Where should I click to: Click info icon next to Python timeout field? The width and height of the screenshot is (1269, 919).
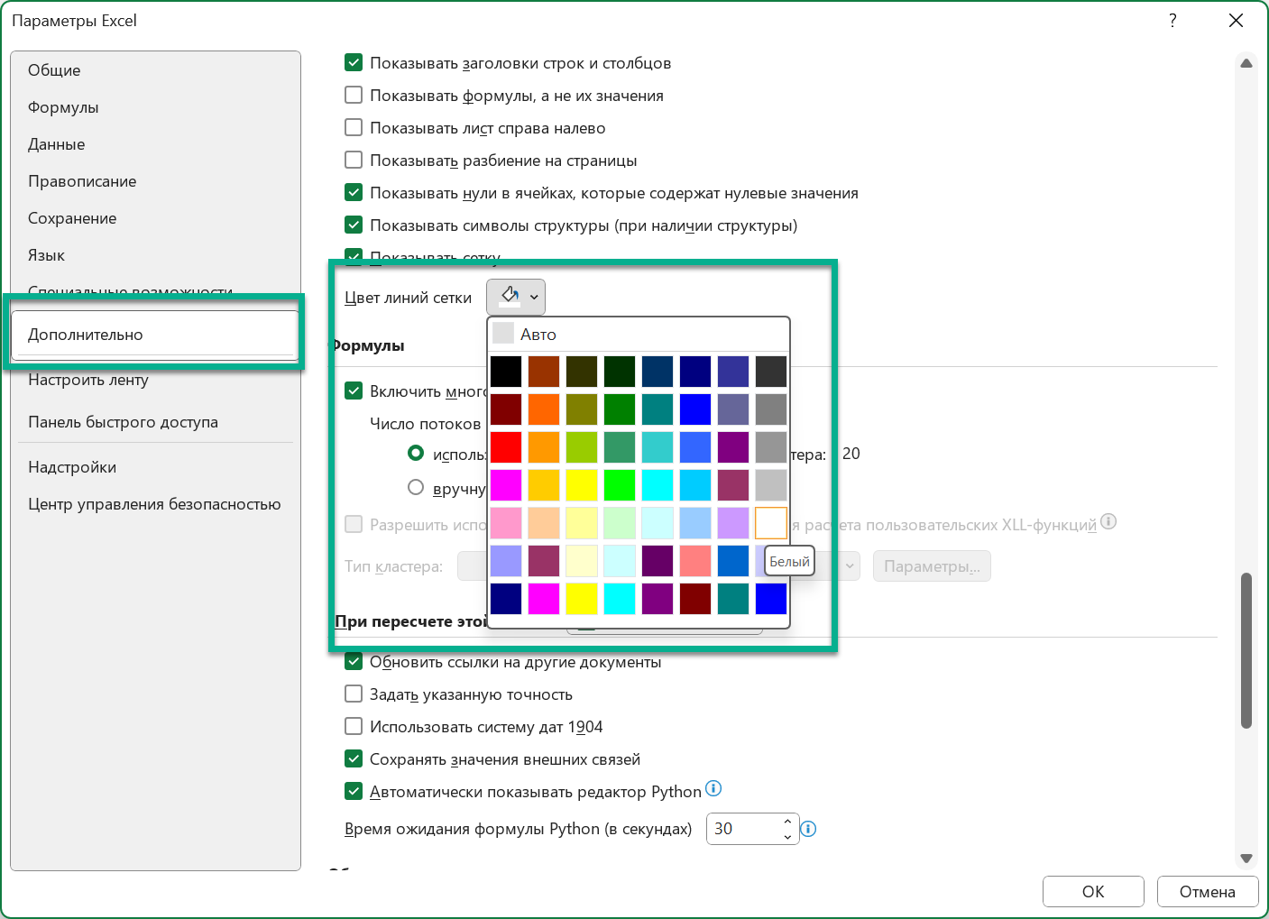pyautogui.click(x=808, y=829)
